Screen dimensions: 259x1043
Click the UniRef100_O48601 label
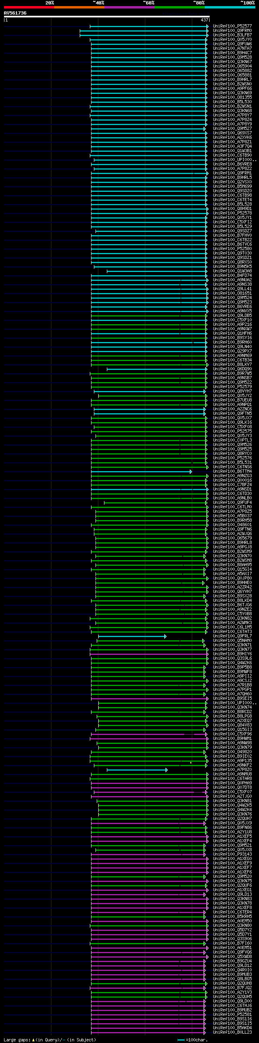(x=232, y=525)
